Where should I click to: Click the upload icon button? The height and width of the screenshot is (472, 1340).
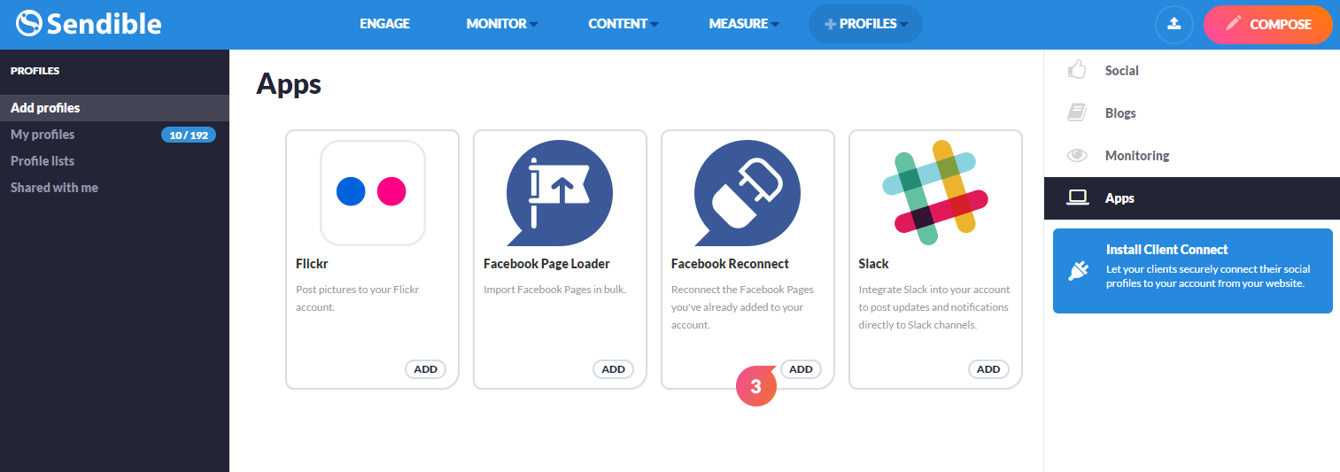(x=1174, y=24)
